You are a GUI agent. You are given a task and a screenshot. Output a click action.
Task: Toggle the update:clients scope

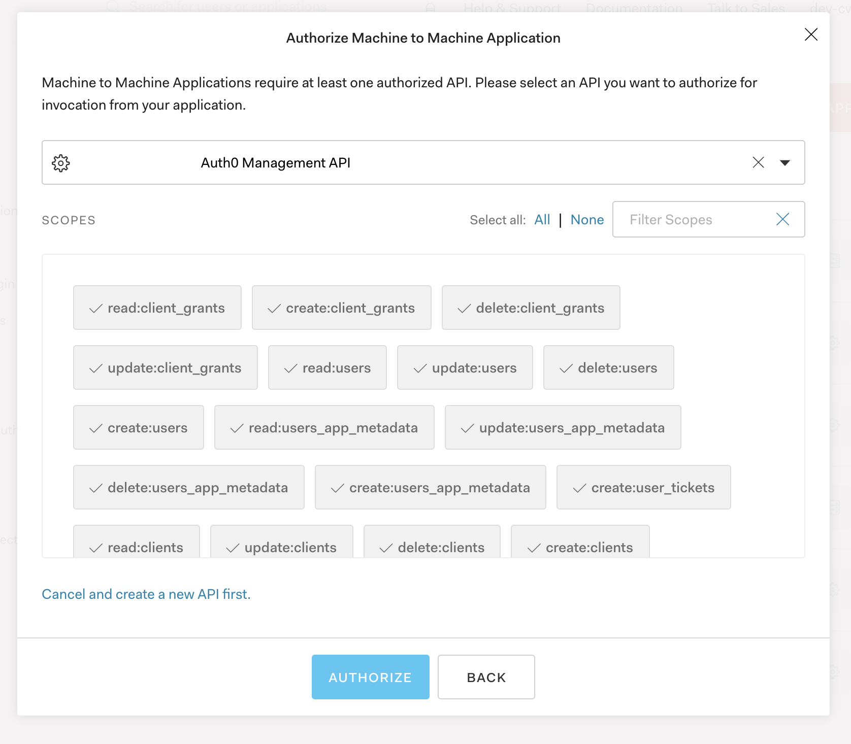tap(281, 547)
